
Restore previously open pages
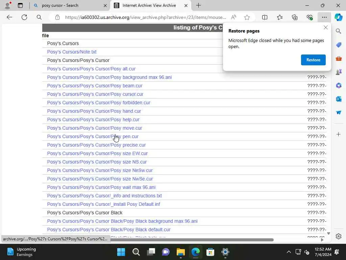pyautogui.click(x=313, y=60)
